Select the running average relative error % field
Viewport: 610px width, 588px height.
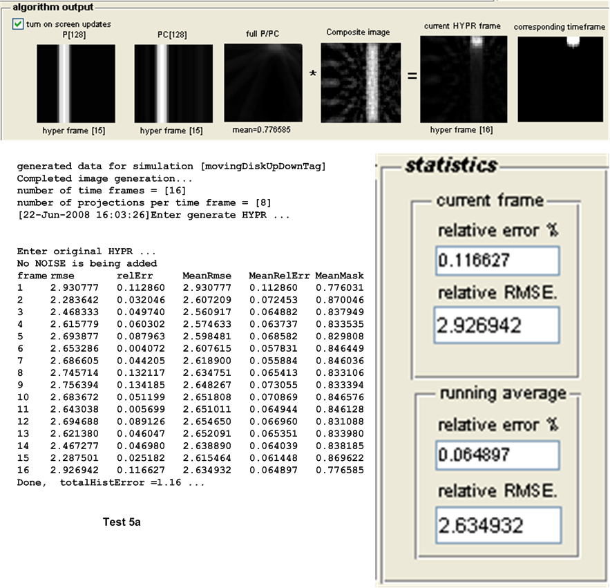(x=497, y=454)
